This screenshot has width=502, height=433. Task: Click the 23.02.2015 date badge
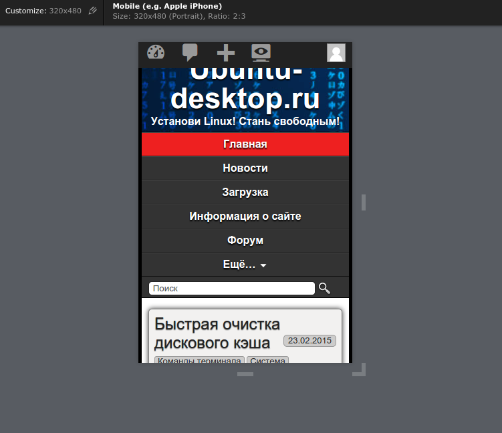pyautogui.click(x=309, y=341)
